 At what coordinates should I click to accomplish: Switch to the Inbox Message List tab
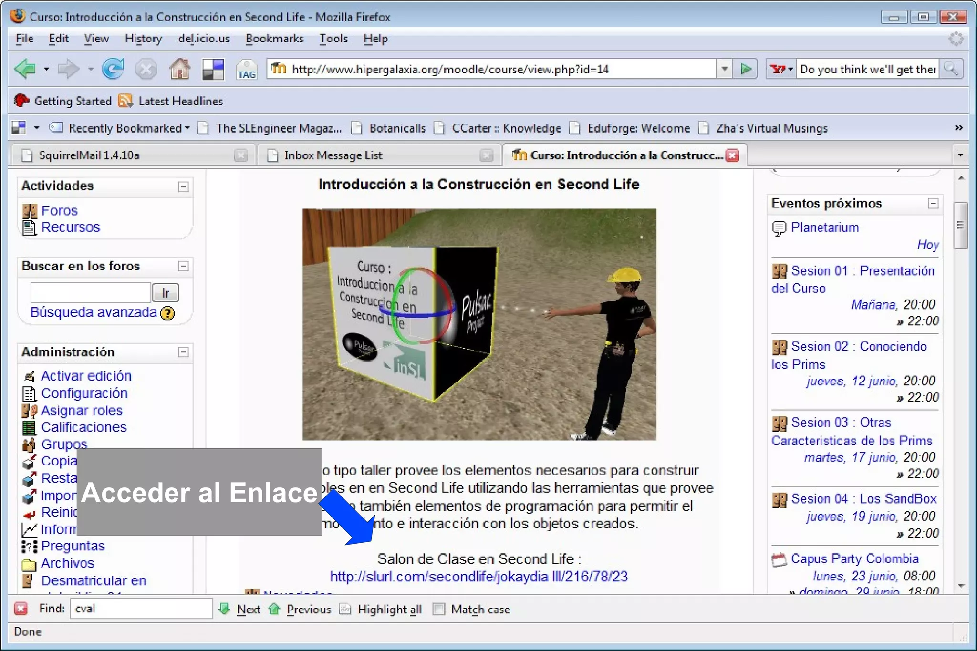pyautogui.click(x=333, y=155)
